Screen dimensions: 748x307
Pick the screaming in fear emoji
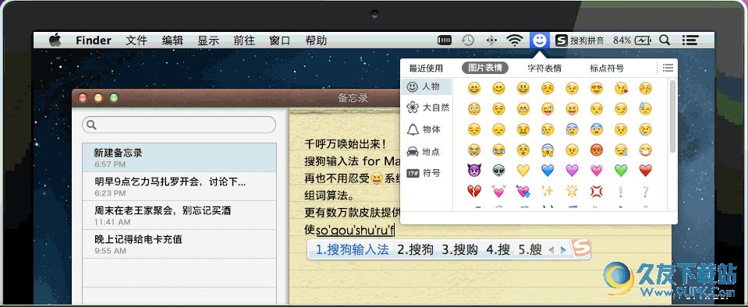(x=548, y=150)
